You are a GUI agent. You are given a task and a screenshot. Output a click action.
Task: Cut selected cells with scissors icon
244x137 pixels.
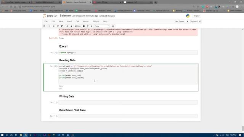54,26
